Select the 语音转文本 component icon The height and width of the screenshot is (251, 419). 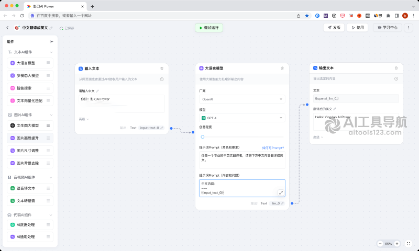click(12, 188)
